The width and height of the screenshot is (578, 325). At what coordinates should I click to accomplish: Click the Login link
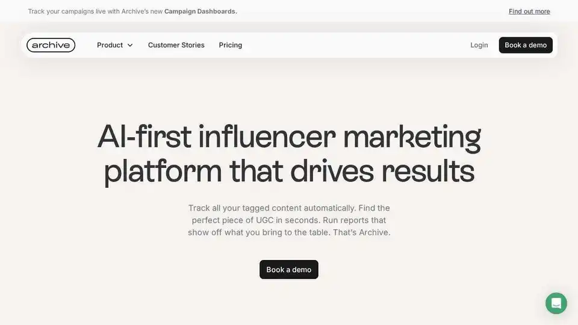[x=479, y=45]
